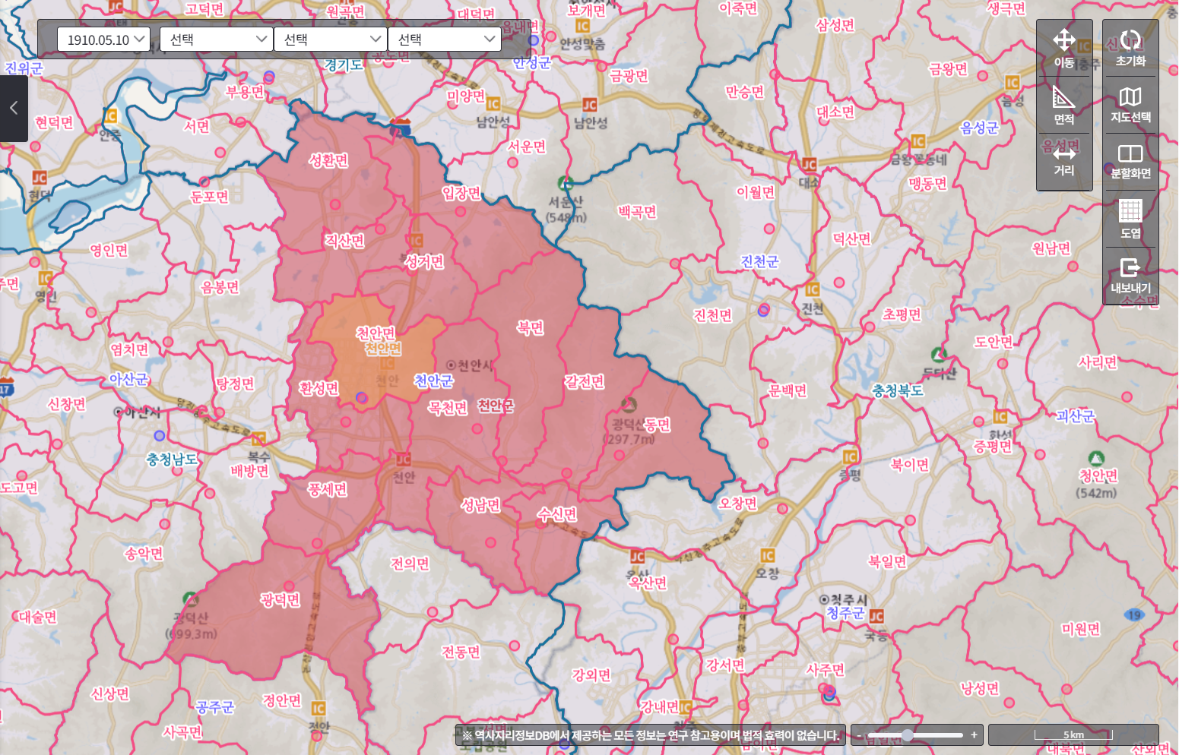Reset the map with 초기화
This screenshot has width=1179, height=755.
[x=1130, y=48]
